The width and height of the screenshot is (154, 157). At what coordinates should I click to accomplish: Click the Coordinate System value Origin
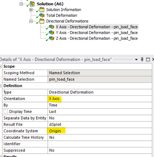click(55, 131)
